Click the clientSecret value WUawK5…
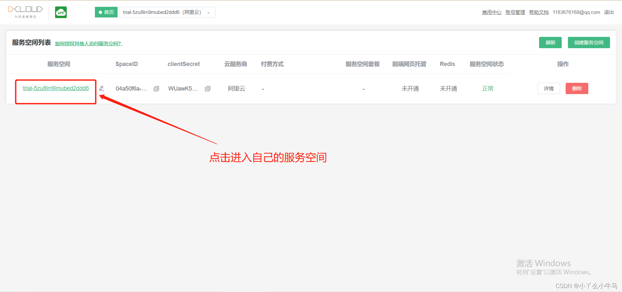The image size is (622, 292). [x=183, y=89]
